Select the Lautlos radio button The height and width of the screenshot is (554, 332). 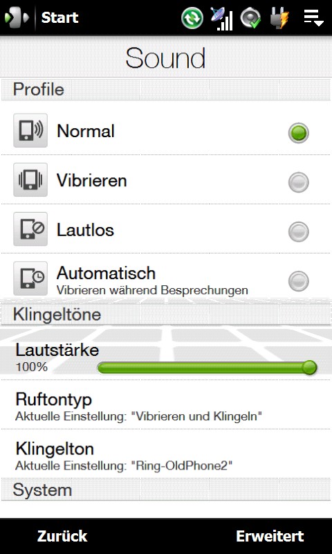click(299, 232)
